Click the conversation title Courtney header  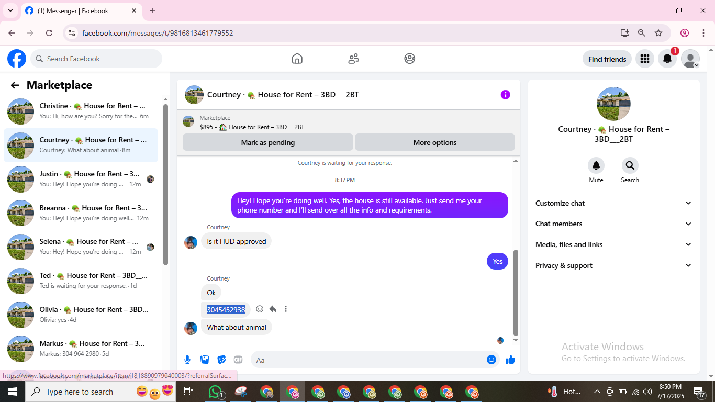pos(283,95)
